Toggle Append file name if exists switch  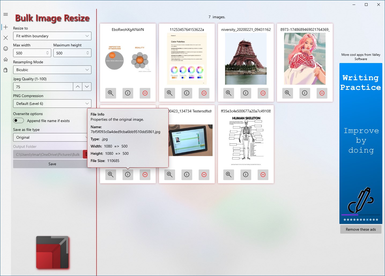tap(18, 121)
